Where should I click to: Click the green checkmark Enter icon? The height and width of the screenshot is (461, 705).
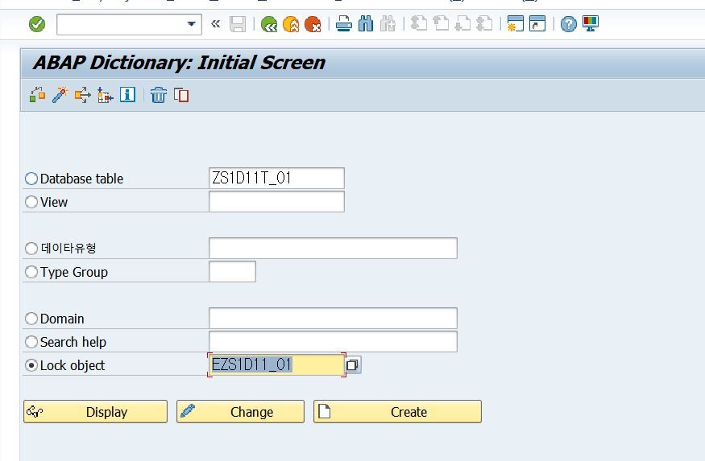click(x=37, y=24)
